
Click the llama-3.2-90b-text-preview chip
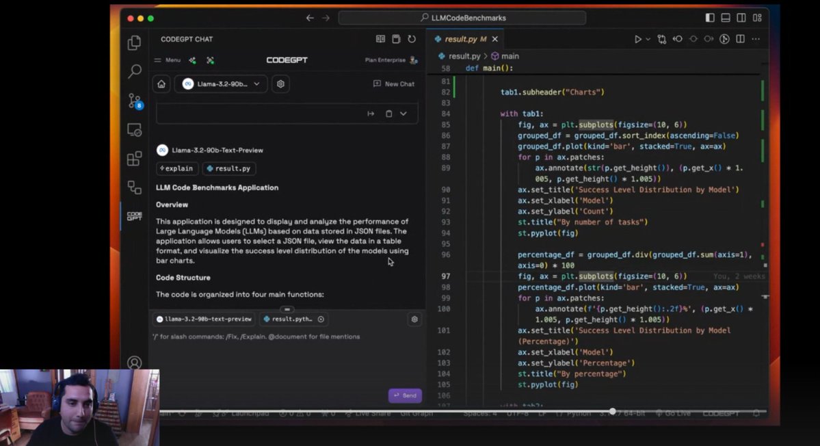tap(204, 319)
